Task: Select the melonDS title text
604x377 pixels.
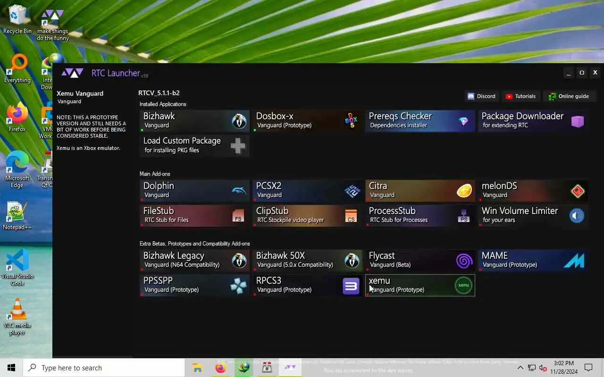Action: click(499, 186)
